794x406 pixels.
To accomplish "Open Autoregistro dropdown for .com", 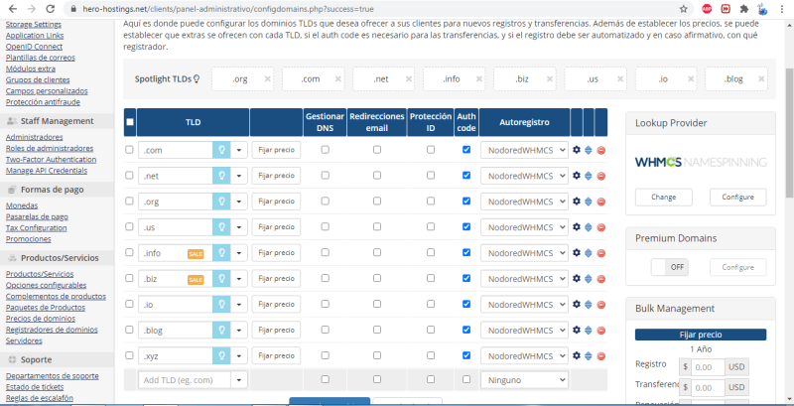I will tap(524, 150).
